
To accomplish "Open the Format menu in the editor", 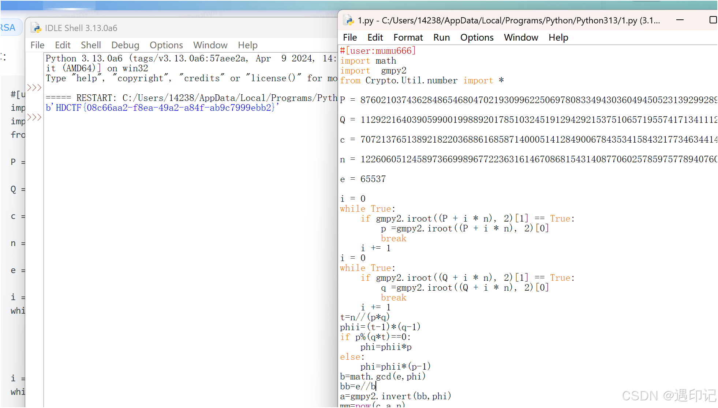I will 408,37.
